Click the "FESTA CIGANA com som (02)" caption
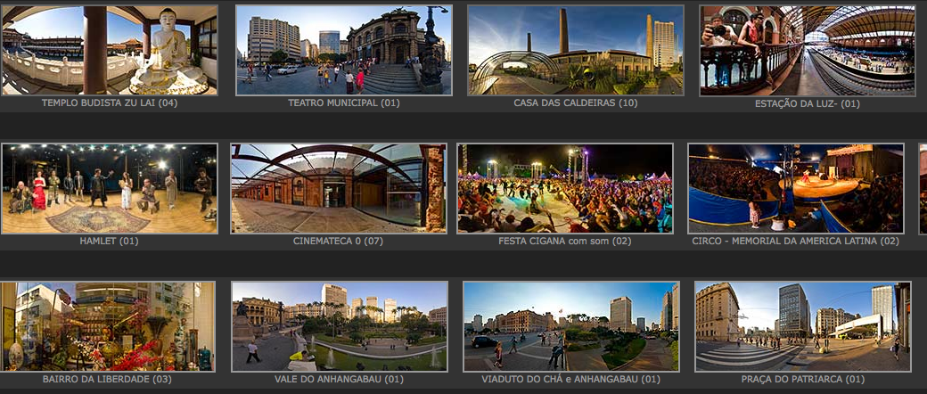Image resolution: width=927 pixels, height=394 pixels. 565,242
